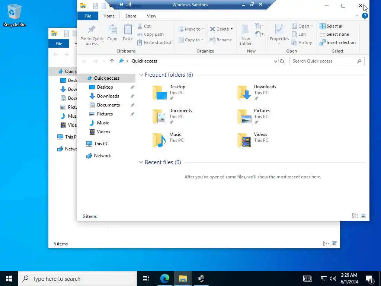Screen dimensions: 381x286
Task: Switch to Details view in back window
Action: coord(326,243)
